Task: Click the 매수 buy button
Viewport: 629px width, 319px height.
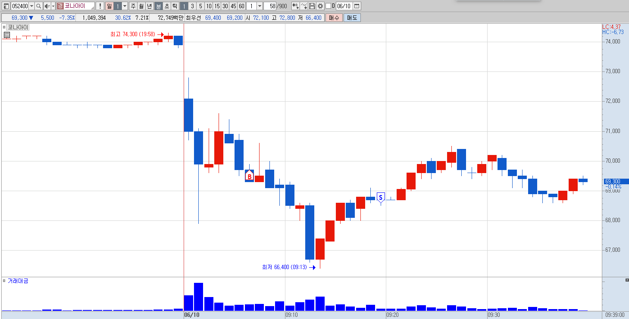Action: [x=334, y=18]
